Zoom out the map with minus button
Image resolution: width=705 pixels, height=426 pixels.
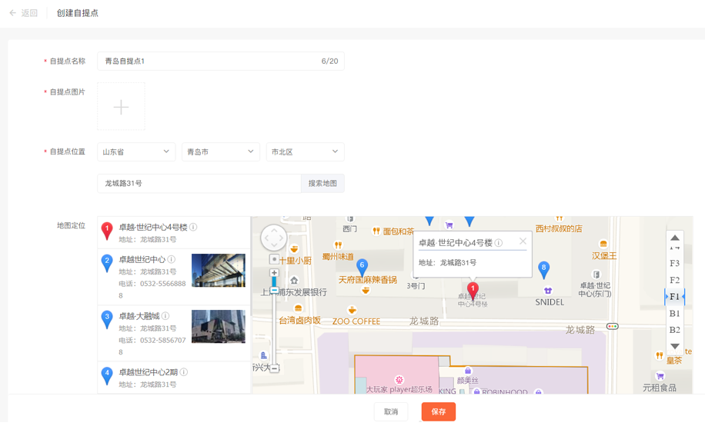[274, 368]
